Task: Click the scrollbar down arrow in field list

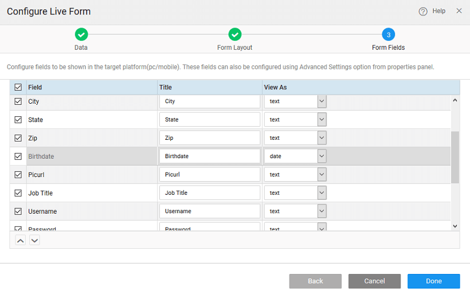Action: (x=455, y=226)
